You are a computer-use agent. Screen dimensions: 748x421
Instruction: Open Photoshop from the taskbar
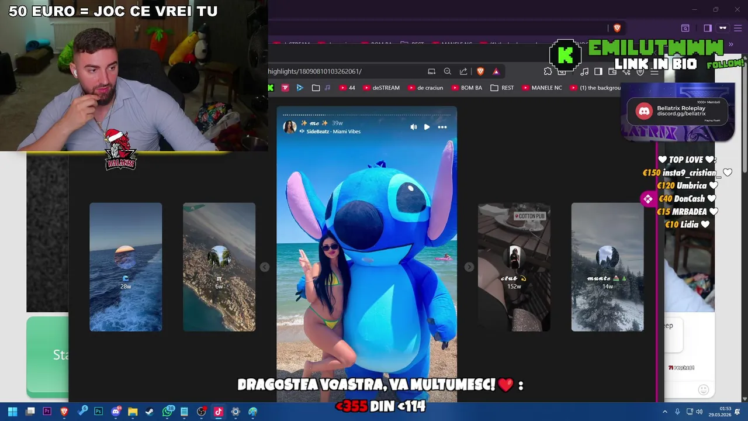click(99, 412)
